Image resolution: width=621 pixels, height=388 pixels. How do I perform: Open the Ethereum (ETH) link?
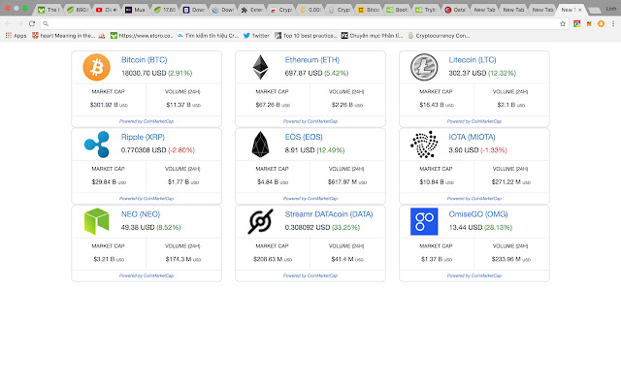click(312, 60)
